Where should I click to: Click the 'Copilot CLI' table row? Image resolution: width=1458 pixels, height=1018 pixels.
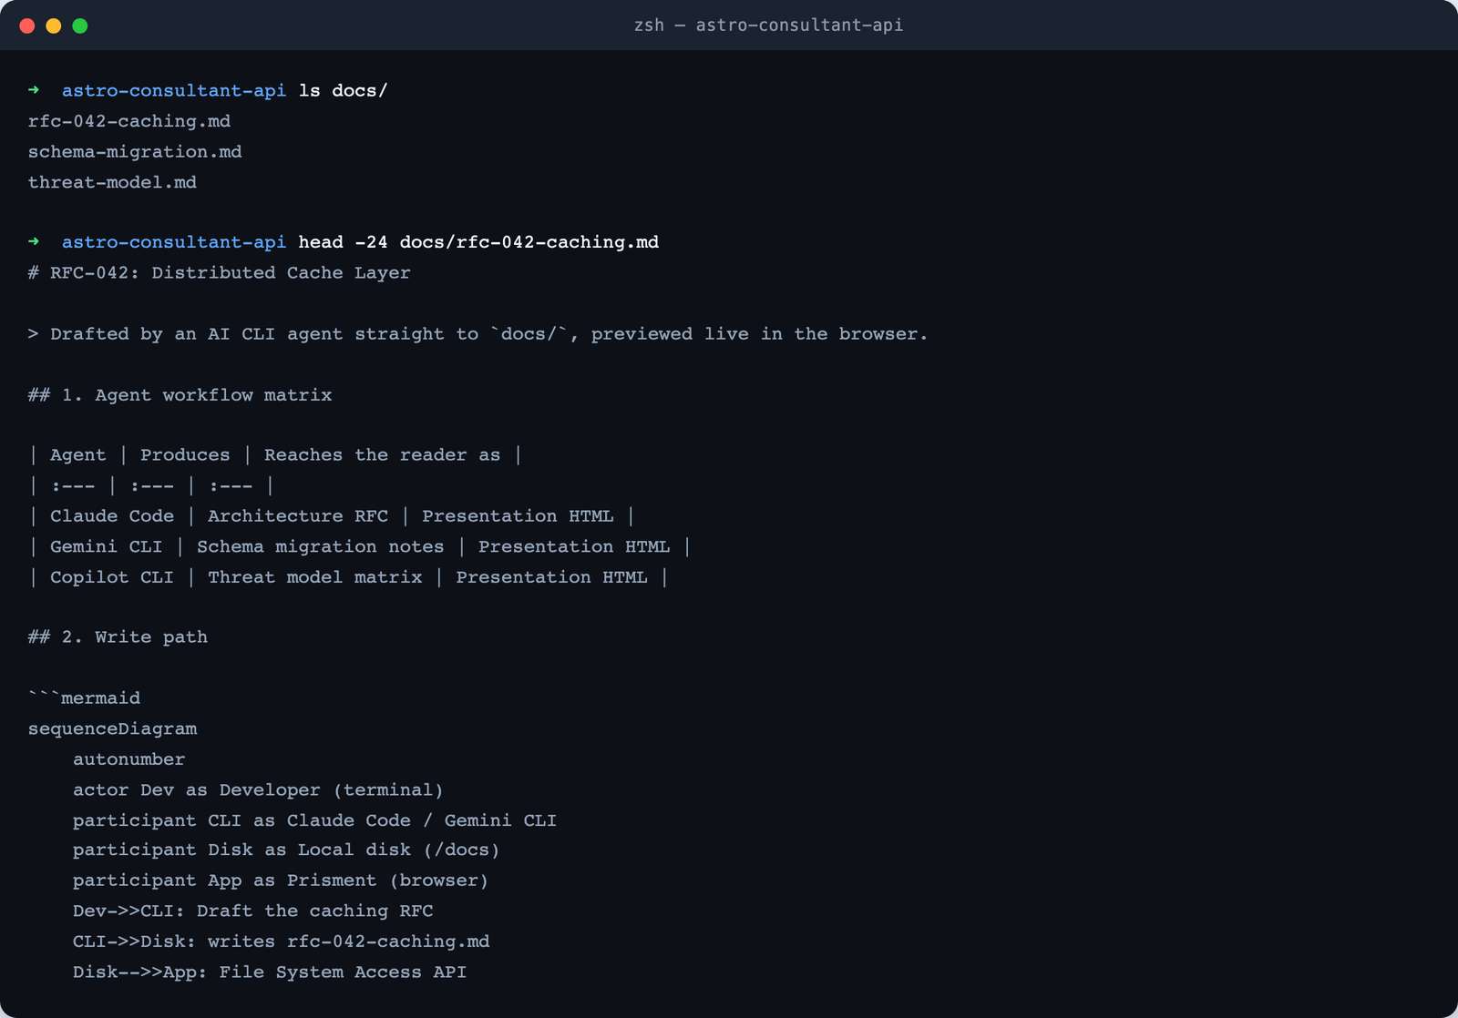pyautogui.click(x=349, y=576)
